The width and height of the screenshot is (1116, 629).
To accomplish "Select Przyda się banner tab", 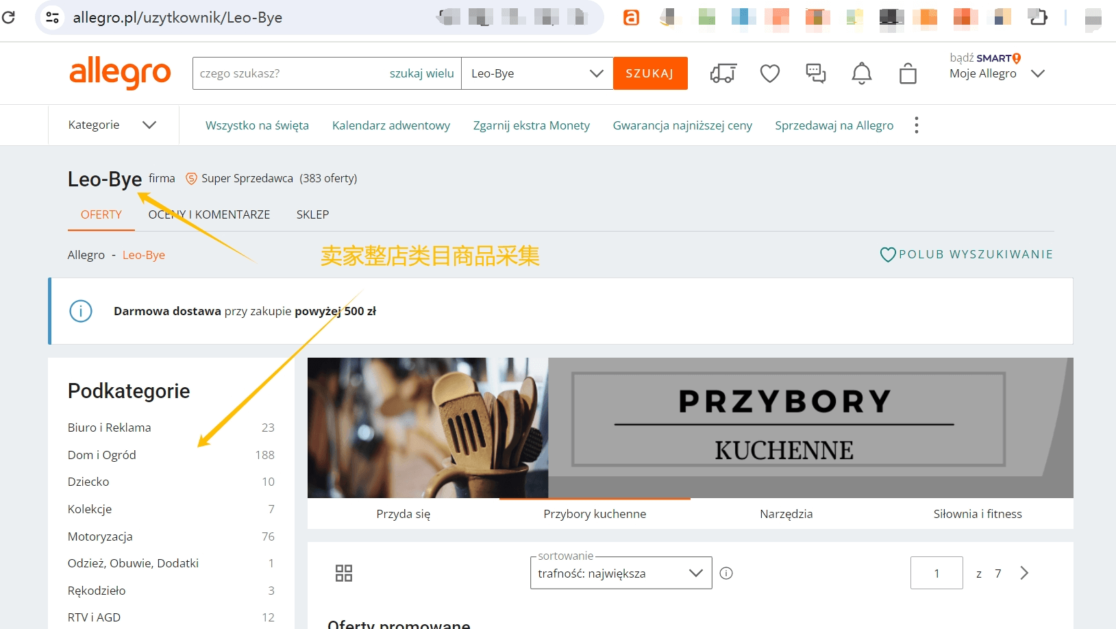I will [x=404, y=514].
